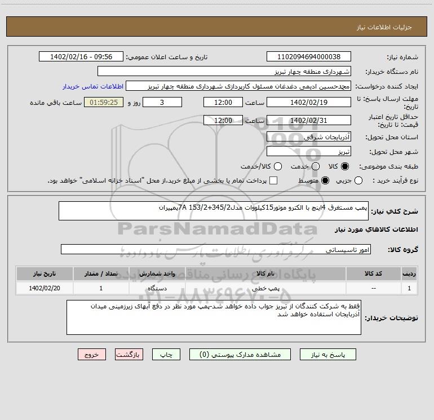This screenshot has height=420, width=434.
Task: Click the delivery province field آذربایجان شرقی
Action: pos(309,136)
